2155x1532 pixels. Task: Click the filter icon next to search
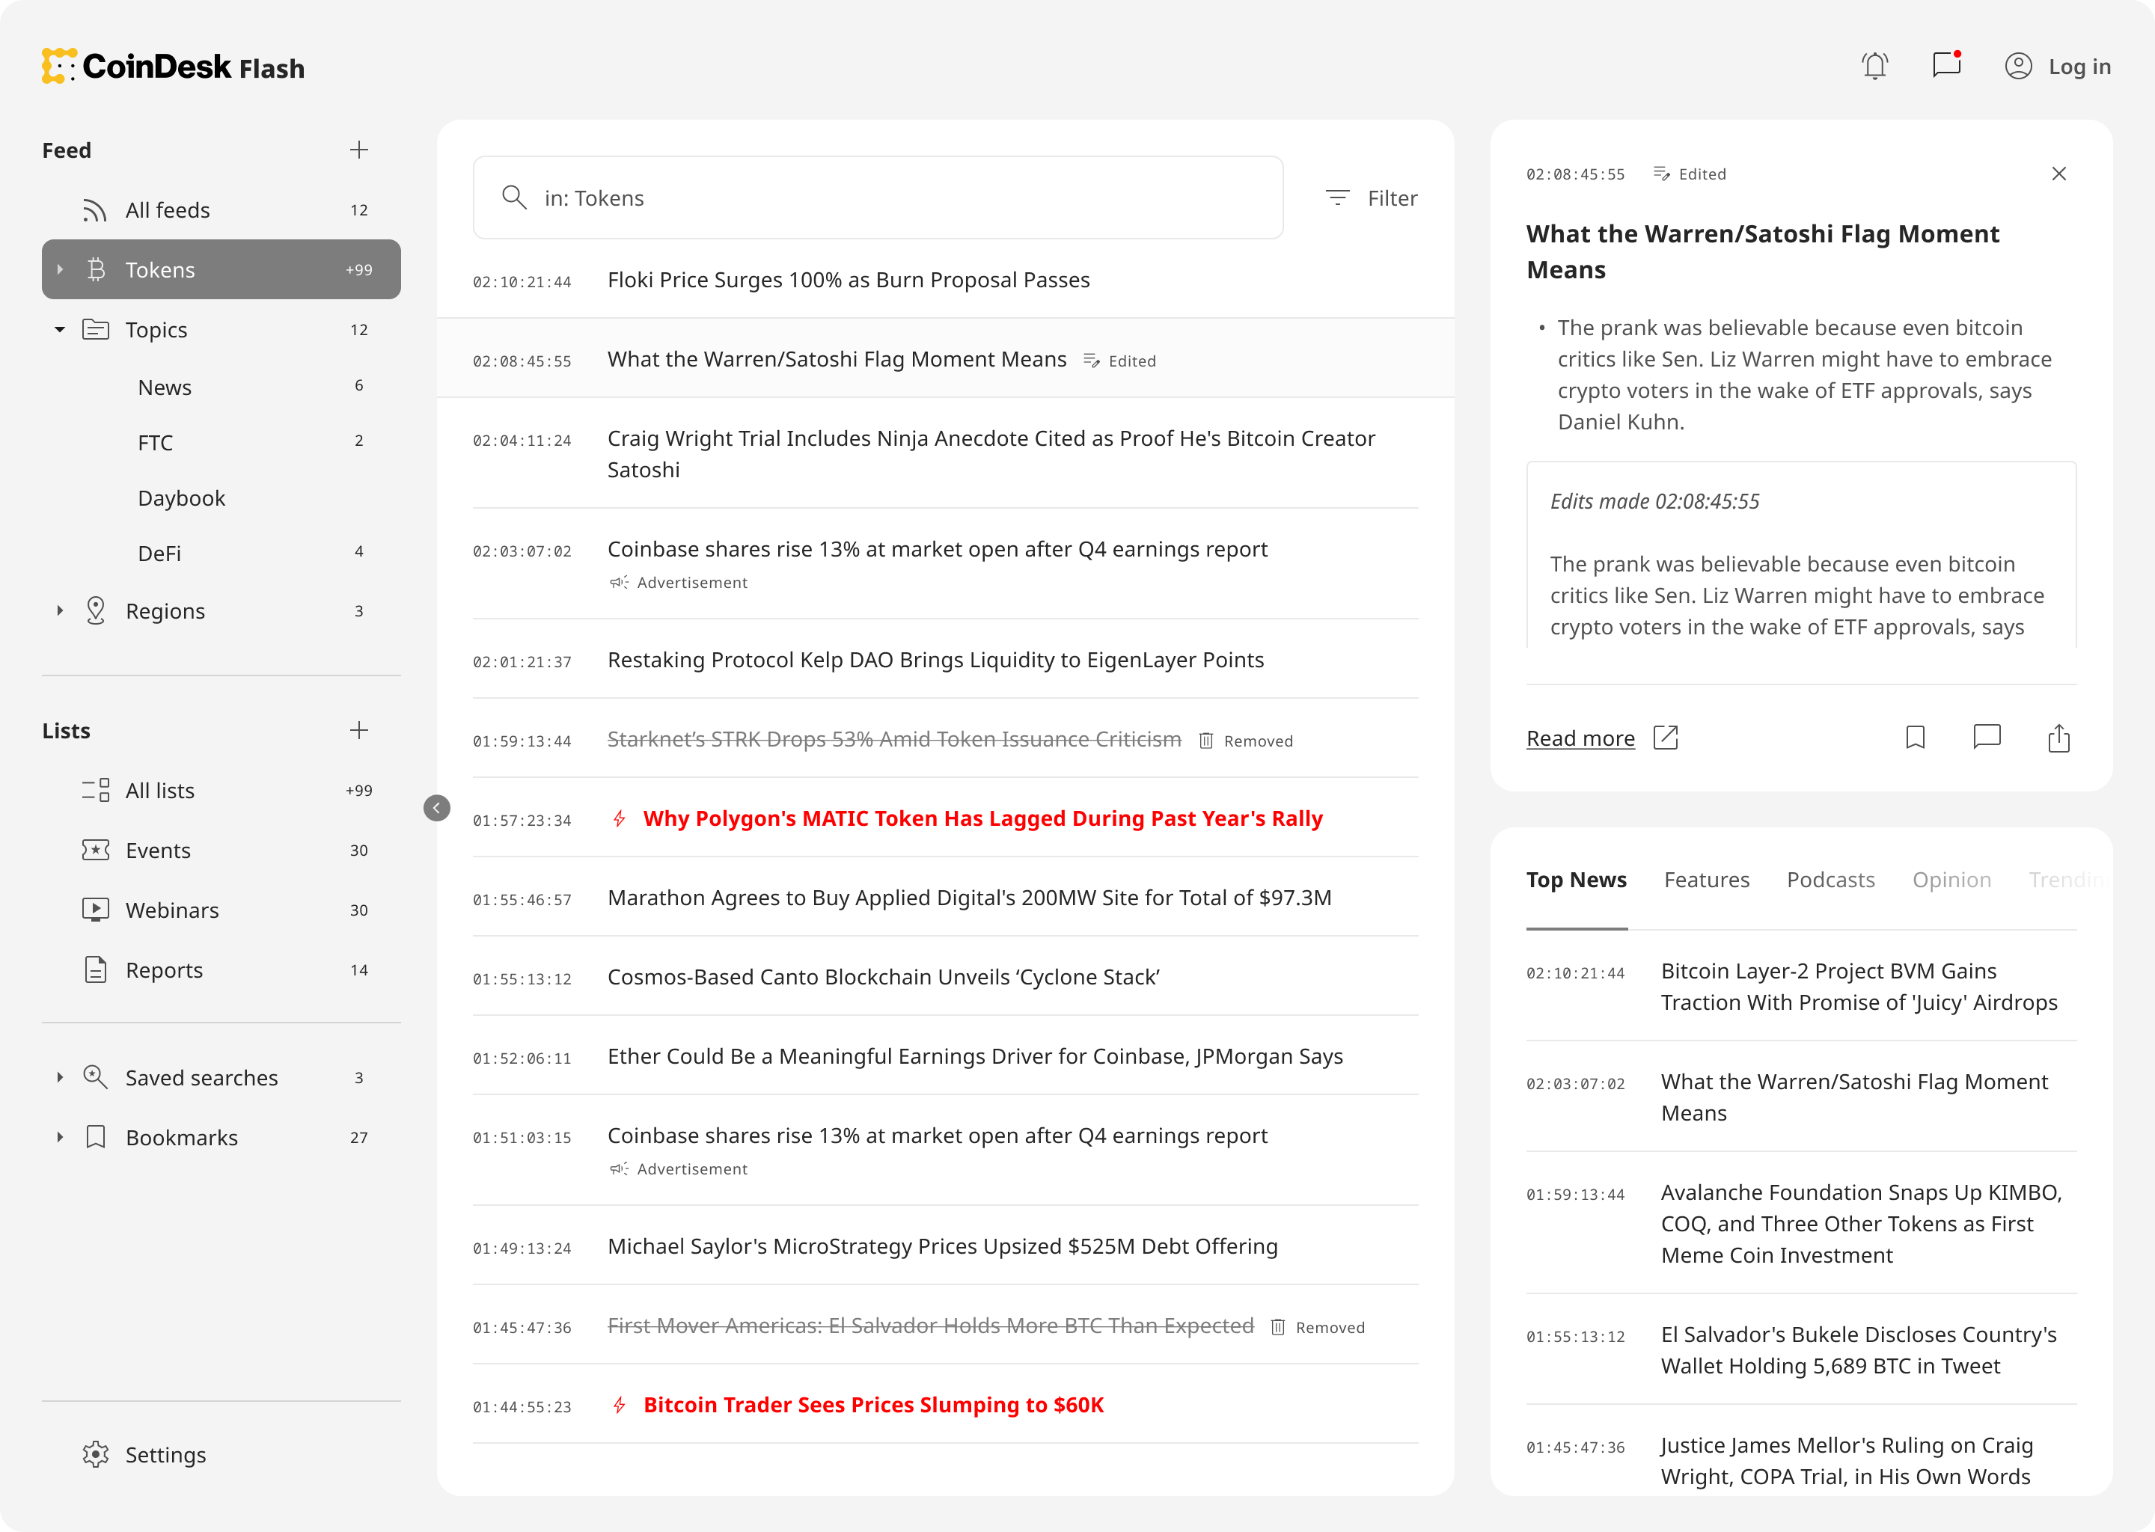(x=1338, y=197)
